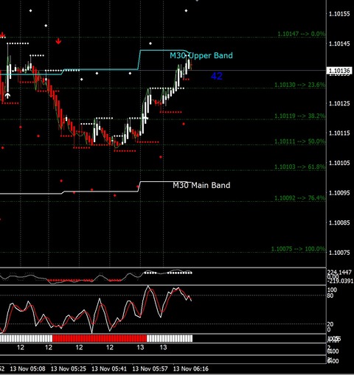Viewport: 354px width, 375px height.
Task: Click the blue 42 counter on the chart
Action: click(x=217, y=76)
